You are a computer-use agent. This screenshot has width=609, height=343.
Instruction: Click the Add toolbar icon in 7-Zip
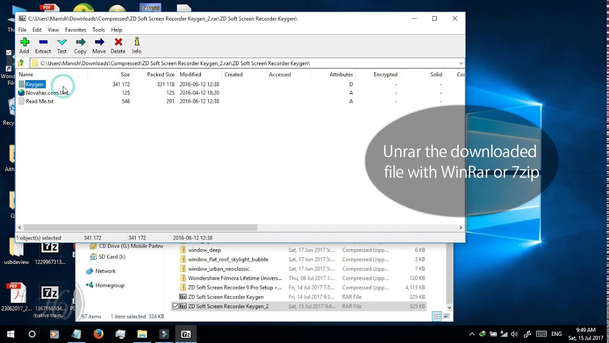tap(24, 46)
